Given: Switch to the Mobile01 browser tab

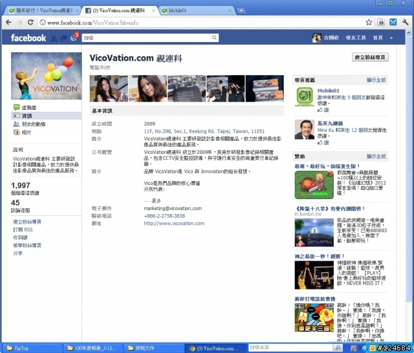Looking at the screenshot, I should (x=197, y=10).
